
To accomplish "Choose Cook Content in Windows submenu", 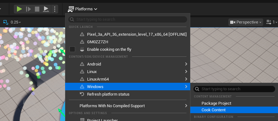I will click(234, 110).
